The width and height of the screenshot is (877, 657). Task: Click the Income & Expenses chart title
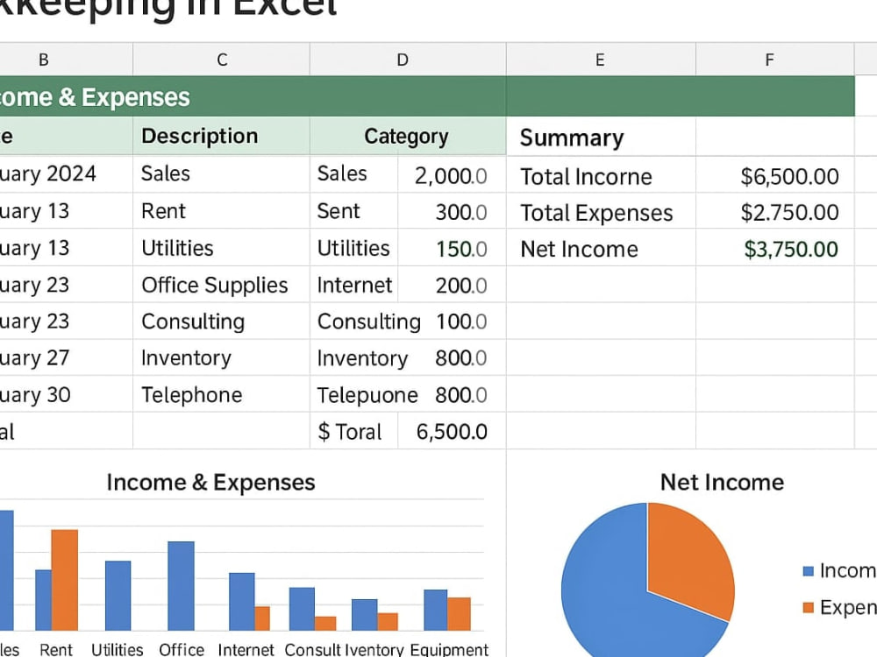210,482
